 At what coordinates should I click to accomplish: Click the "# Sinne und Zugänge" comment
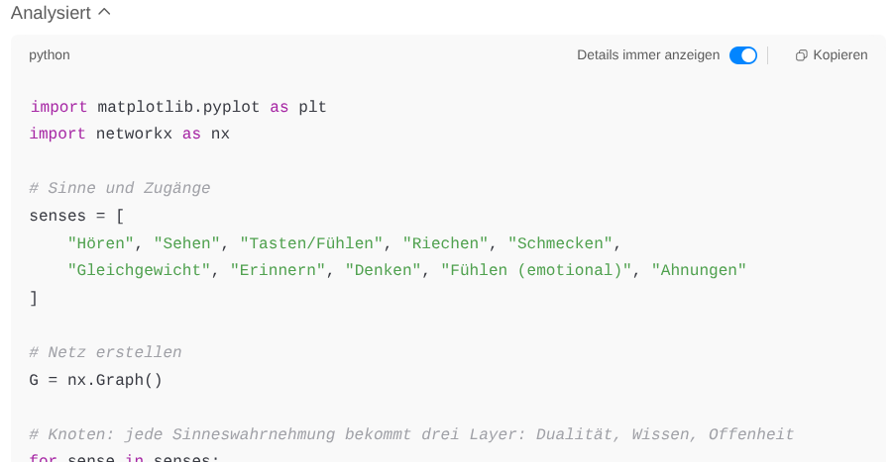(120, 188)
